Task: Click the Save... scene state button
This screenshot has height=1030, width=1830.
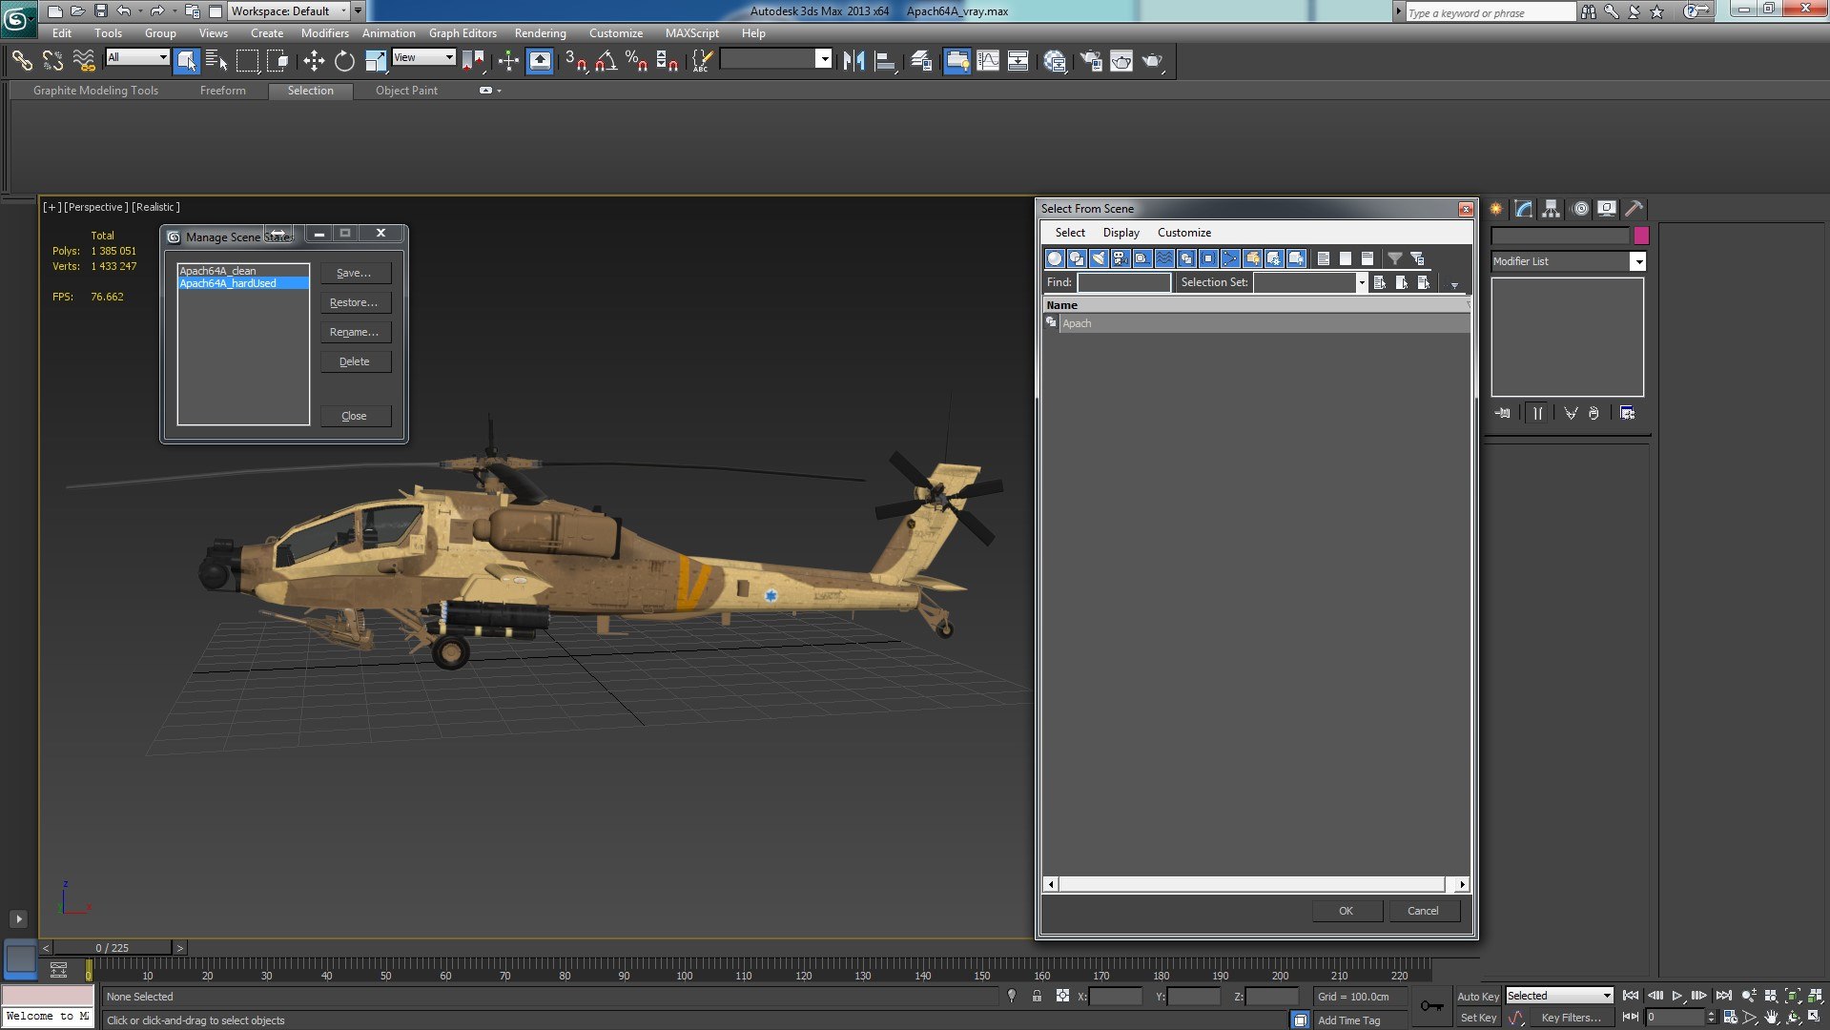Action: (x=354, y=273)
